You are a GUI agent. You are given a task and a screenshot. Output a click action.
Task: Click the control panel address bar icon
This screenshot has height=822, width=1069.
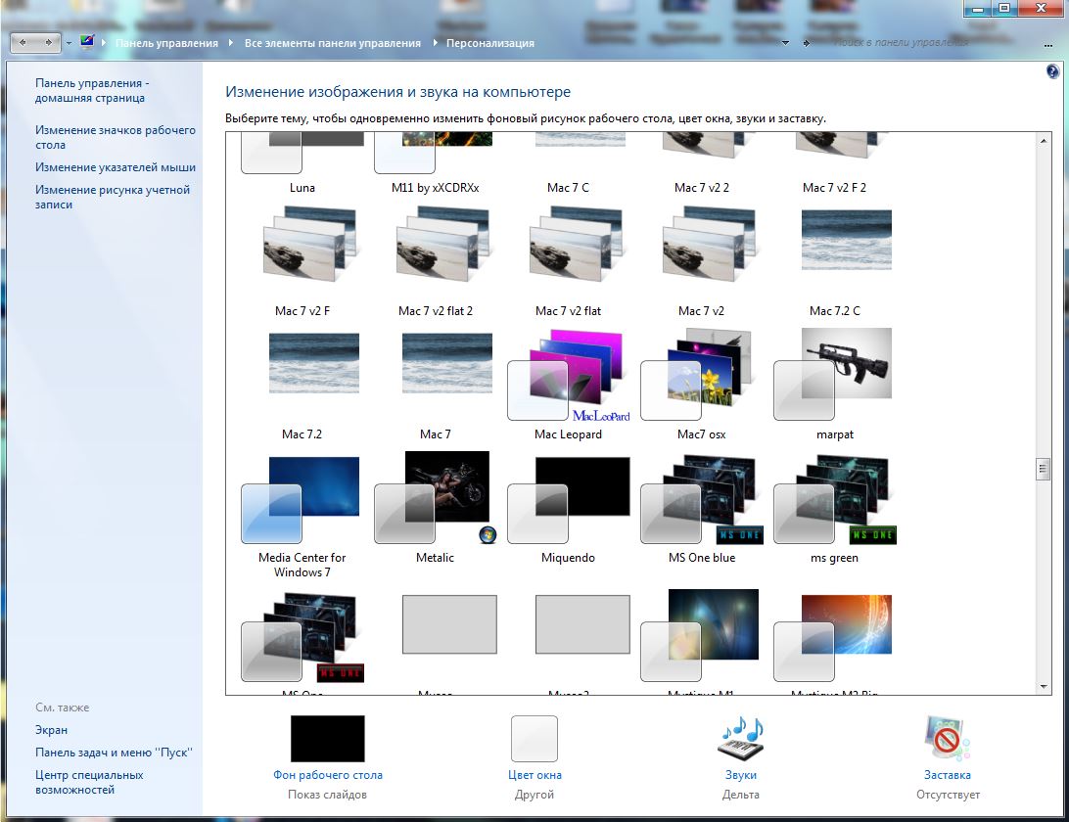tap(86, 41)
